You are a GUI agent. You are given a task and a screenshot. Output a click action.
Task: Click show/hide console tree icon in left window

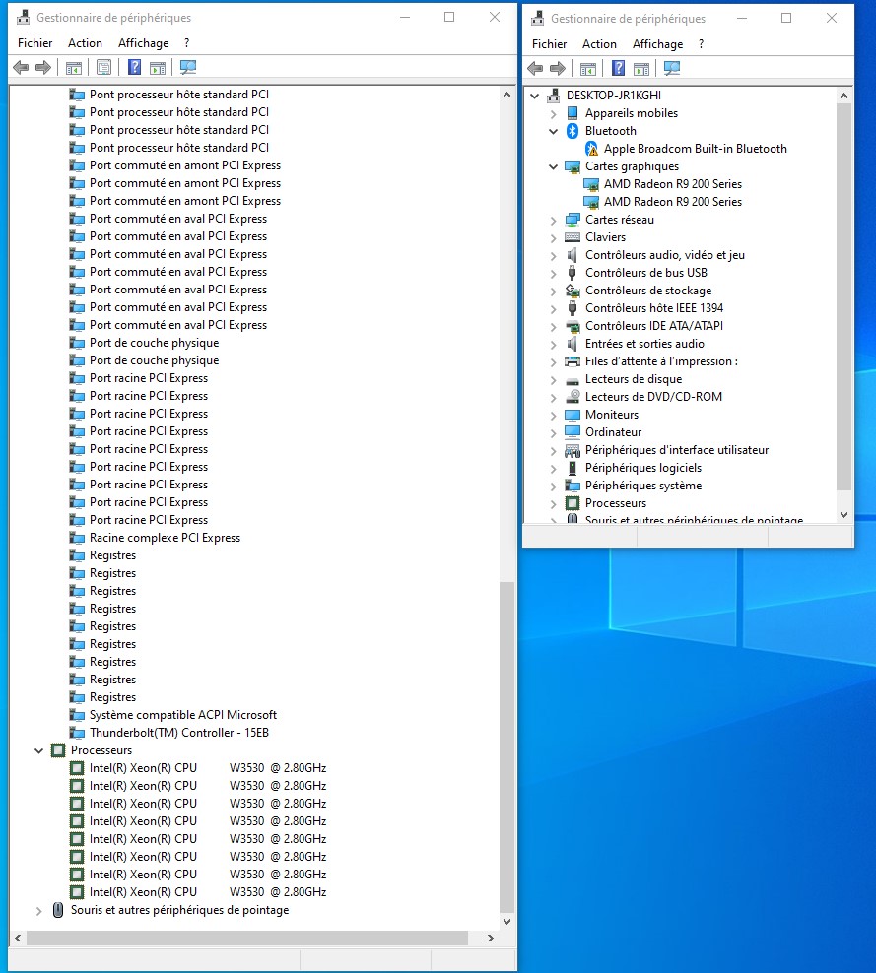click(x=73, y=68)
